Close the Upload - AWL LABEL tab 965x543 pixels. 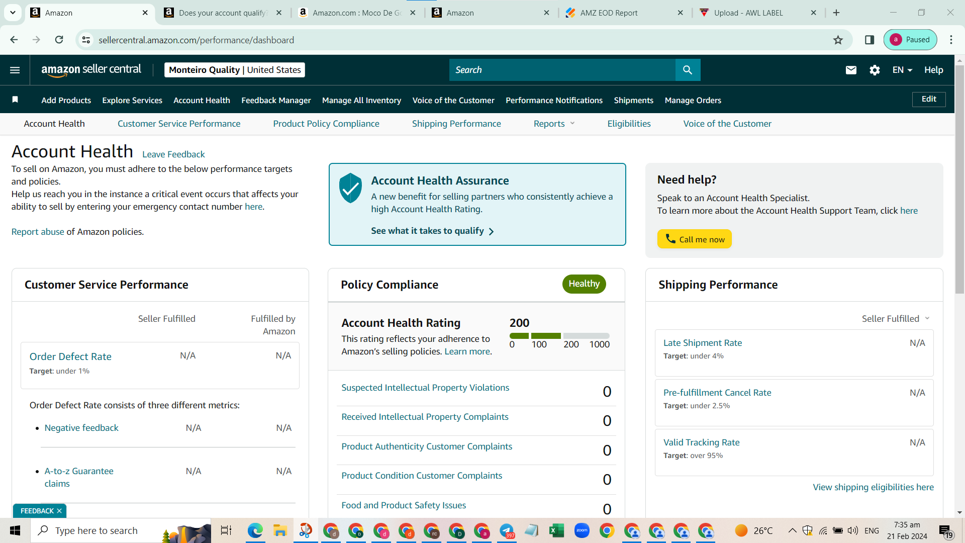(x=814, y=13)
